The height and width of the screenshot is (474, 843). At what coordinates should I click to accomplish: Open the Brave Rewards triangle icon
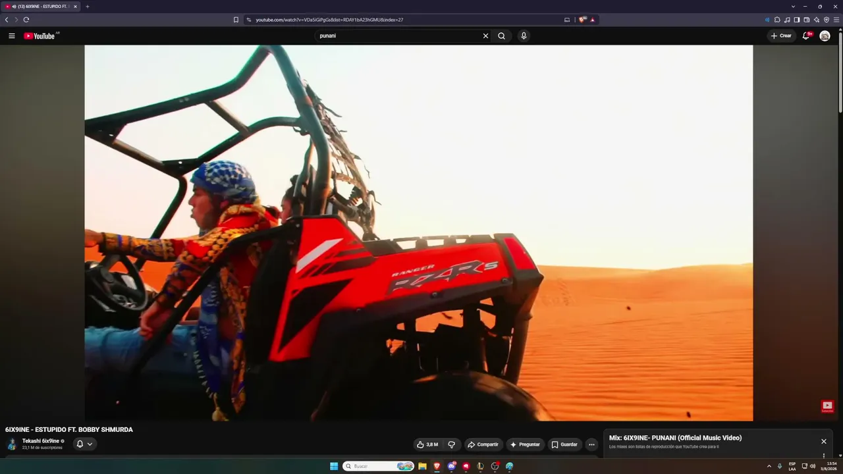click(593, 20)
